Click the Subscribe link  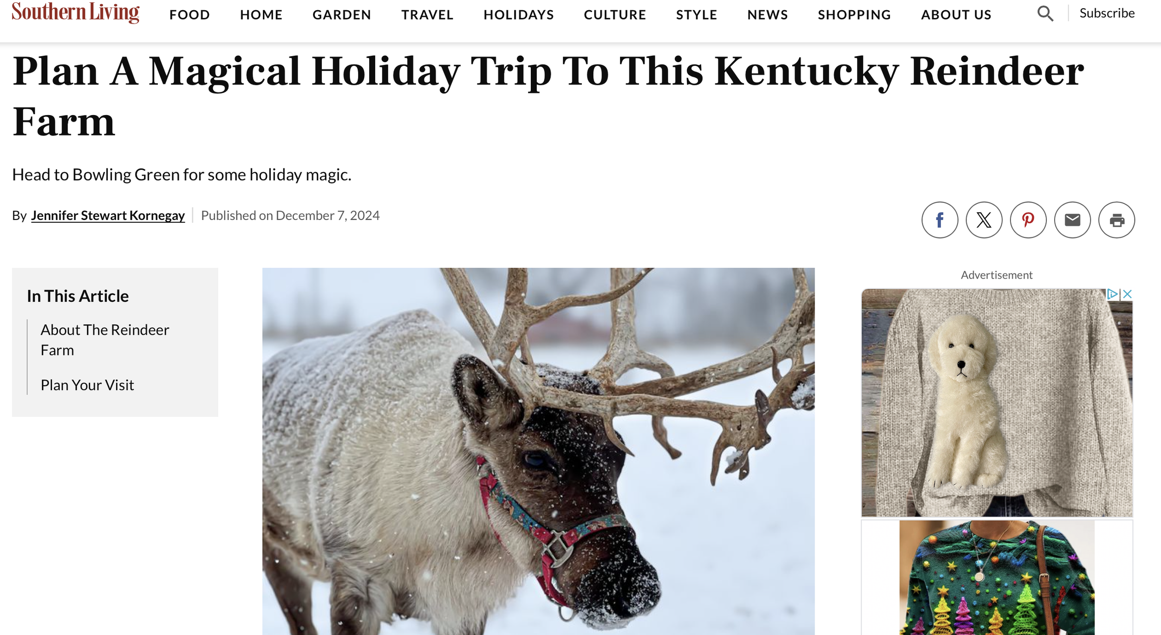pos(1107,13)
